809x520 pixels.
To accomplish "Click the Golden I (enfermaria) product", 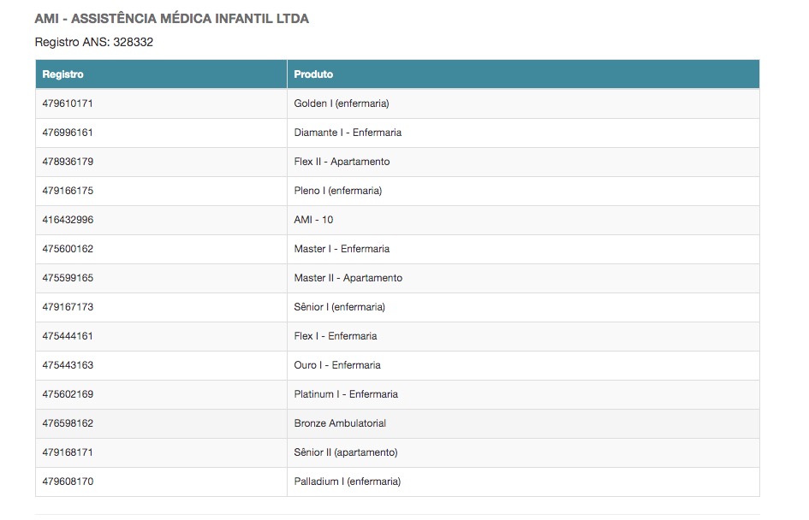I will 341,103.
